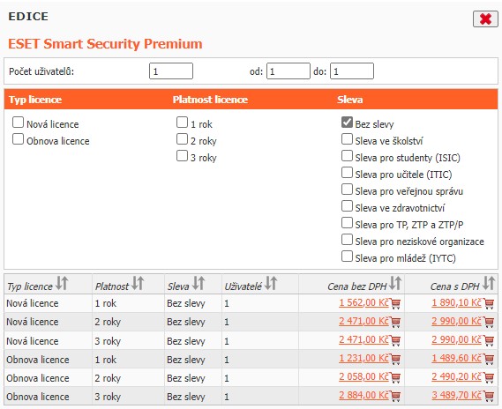This screenshot has width=502, height=409.
Task: Add to cart icon next to 1 562,00 Kč
Action: pyautogui.click(x=396, y=303)
